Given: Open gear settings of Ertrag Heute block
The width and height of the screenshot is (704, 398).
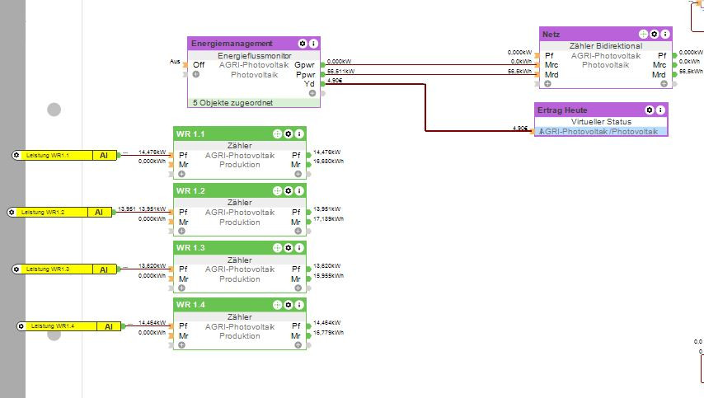Looking at the screenshot, I should coord(650,110).
